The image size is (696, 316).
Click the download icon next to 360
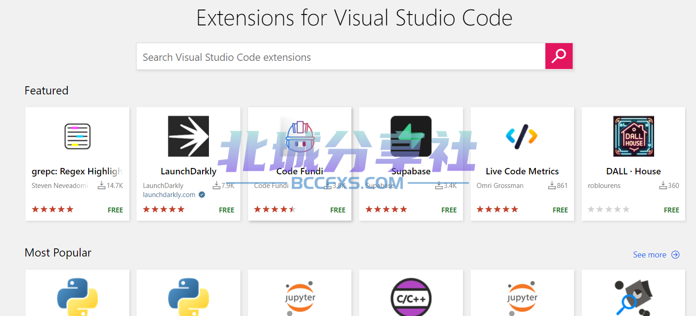pyautogui.click(x=663, y=185)
